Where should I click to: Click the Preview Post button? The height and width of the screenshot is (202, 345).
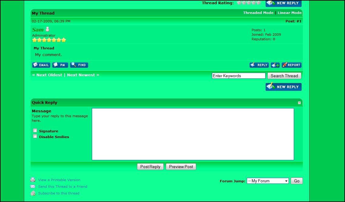pos(181,166)
